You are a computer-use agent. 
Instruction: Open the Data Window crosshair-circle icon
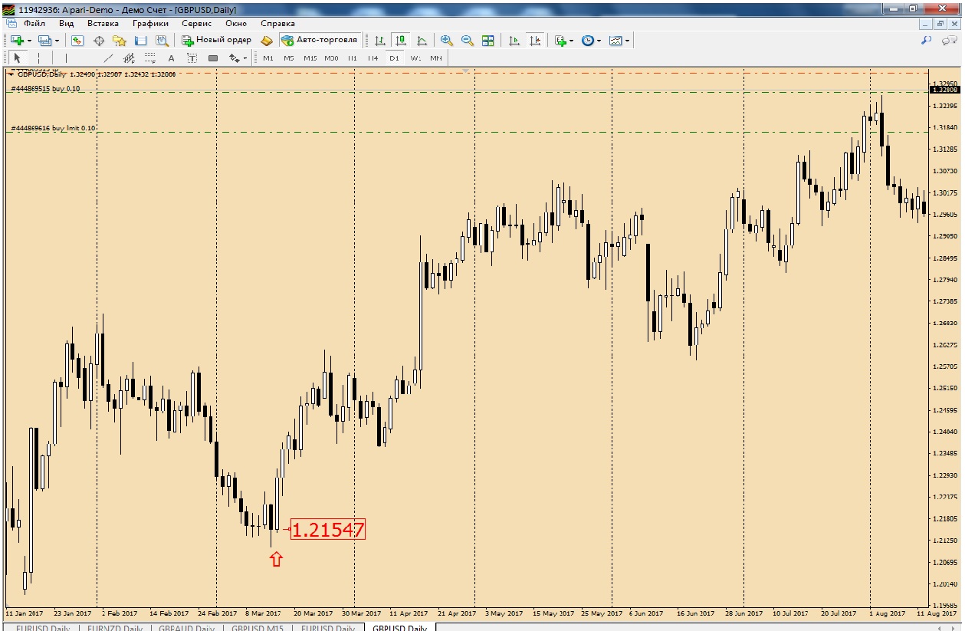(99, 40)
